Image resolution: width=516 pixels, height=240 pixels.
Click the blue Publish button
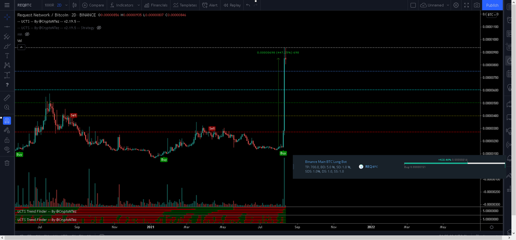(492, 5)
